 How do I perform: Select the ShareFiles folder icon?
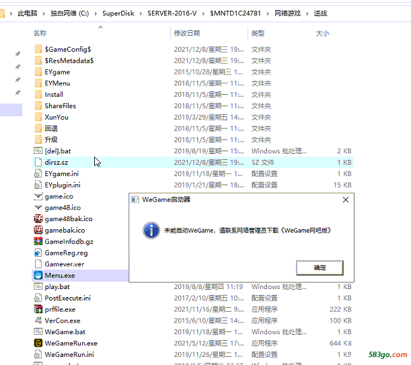pos(38,106)
